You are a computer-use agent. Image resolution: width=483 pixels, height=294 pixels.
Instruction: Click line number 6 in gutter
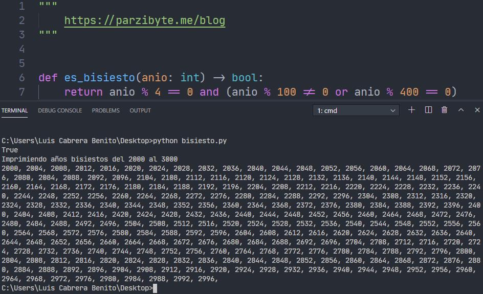(x=21, y=78)
